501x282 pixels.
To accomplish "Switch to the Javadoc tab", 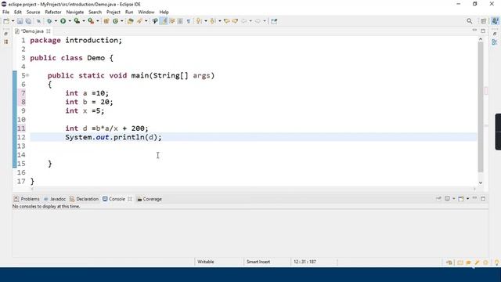I will 55,199.
